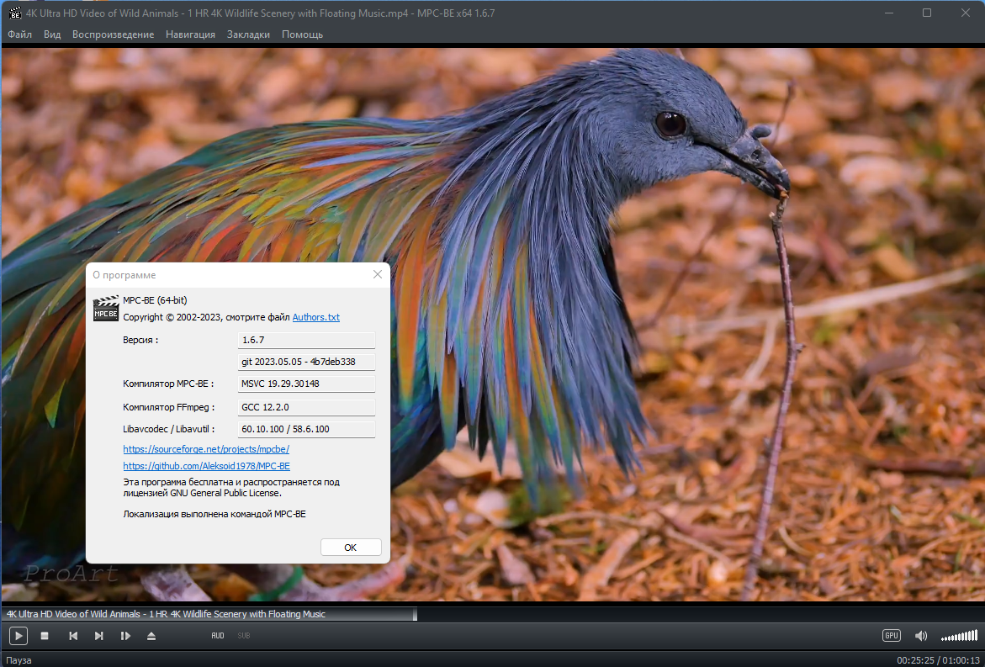Click the frame step icon

[x=125, y=636]
